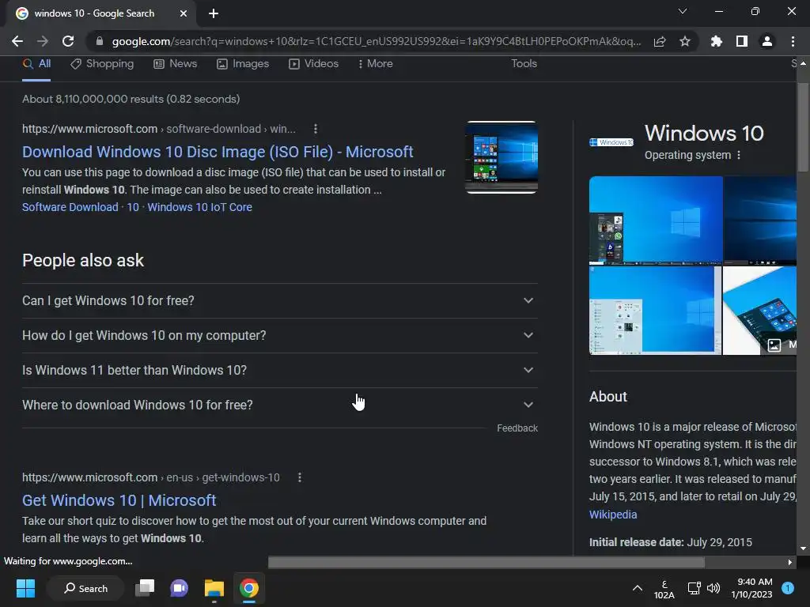Open the Wikipedia link in About panel
The image size is (810, 607).
point(613,515)
